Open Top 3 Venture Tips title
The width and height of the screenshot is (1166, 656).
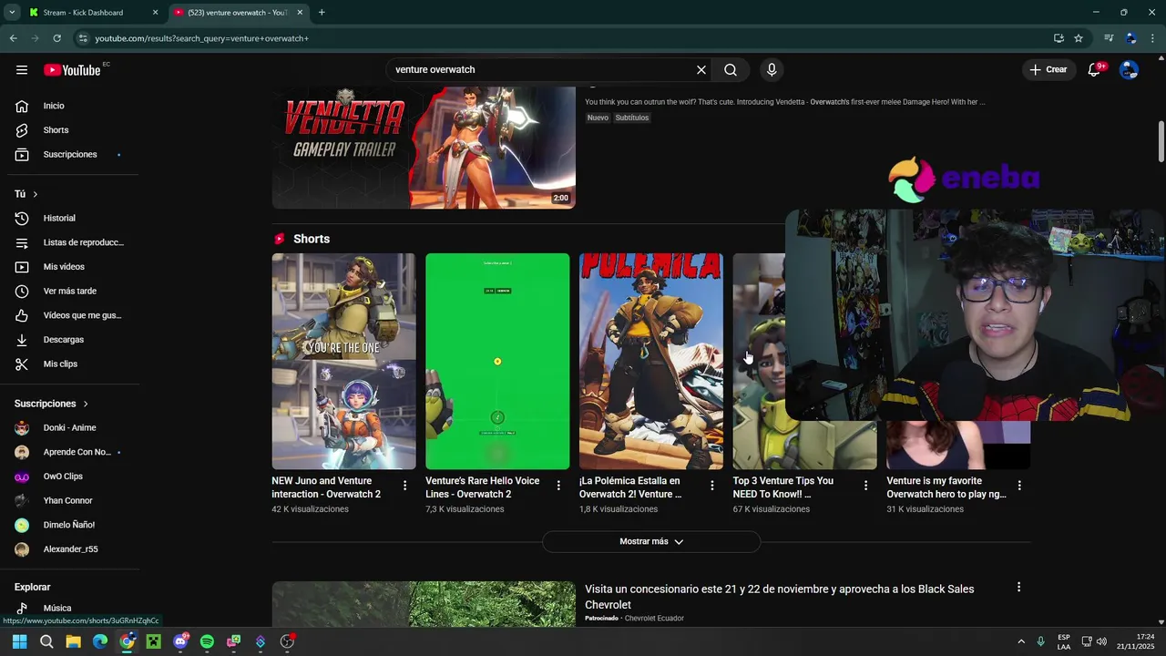pyautogui.click(x=783, y=487)
